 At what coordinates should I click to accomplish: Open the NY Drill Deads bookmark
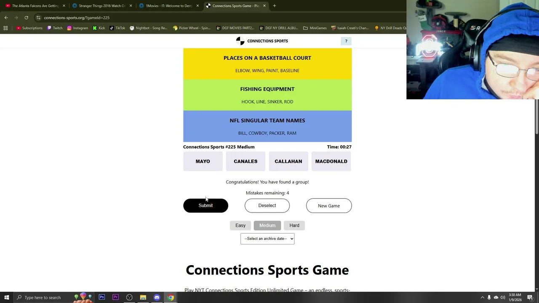pyautogui.click(x=390, y=28)
